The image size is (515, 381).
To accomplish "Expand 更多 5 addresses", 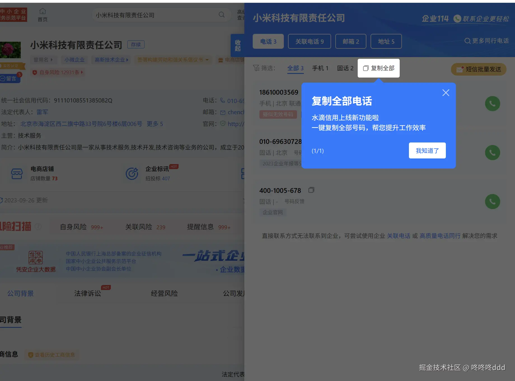I will [155, 124].
